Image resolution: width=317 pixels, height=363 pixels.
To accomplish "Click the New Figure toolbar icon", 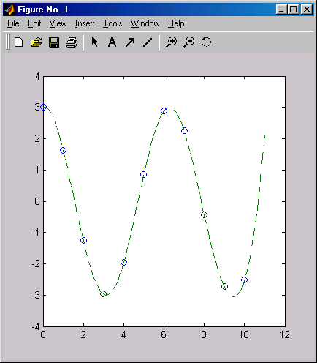I will pos(18,42).
